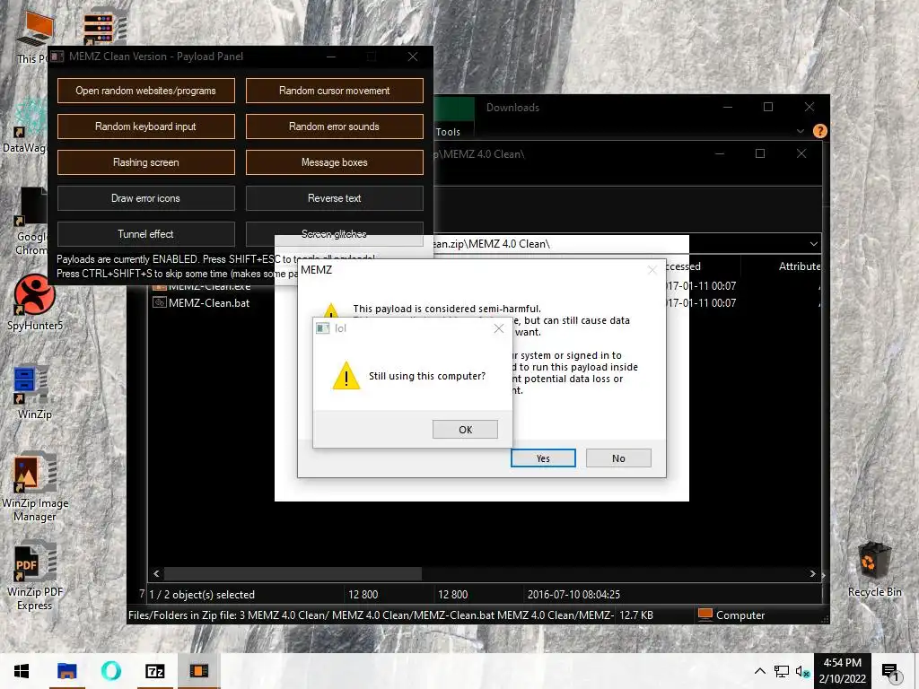The image size is (919, 689).
Task: Close the lol message box
Action: point(499,328)
